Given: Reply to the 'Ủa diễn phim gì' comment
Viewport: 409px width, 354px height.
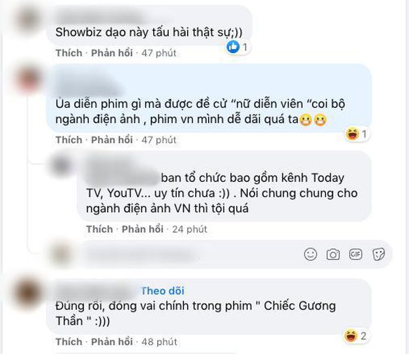Looking at the screenshot, I should pos(112,140).
